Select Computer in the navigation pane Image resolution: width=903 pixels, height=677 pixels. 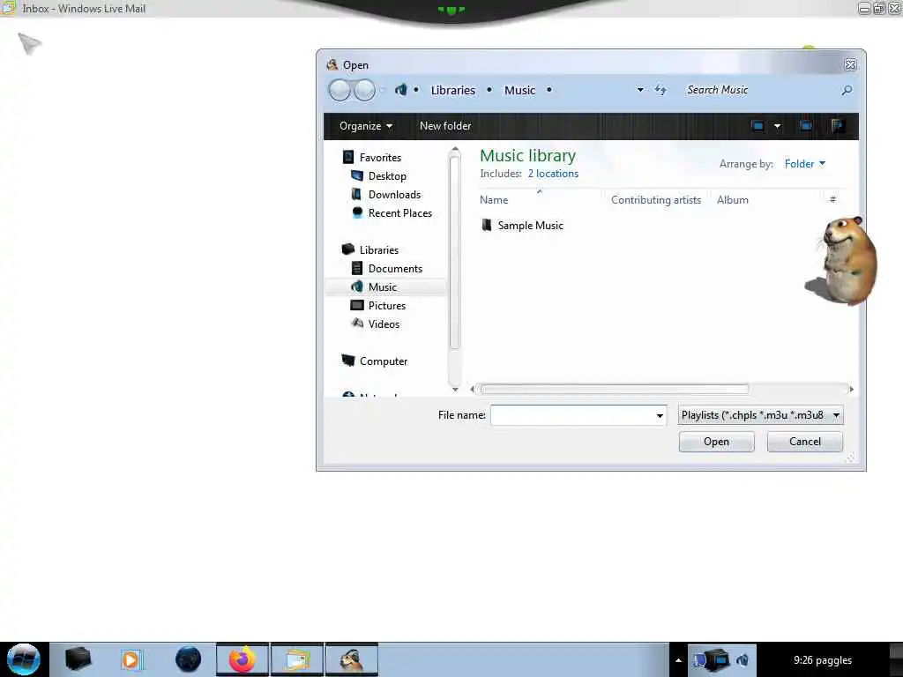(x=384, y=361)
